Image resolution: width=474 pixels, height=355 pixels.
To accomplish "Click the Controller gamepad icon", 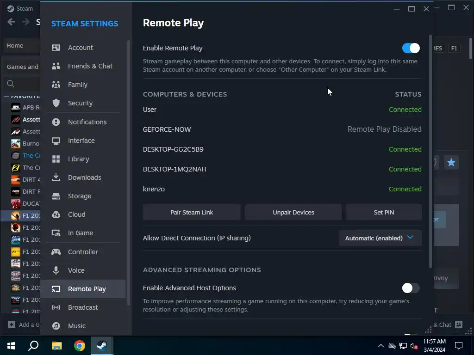I will 56,252.
